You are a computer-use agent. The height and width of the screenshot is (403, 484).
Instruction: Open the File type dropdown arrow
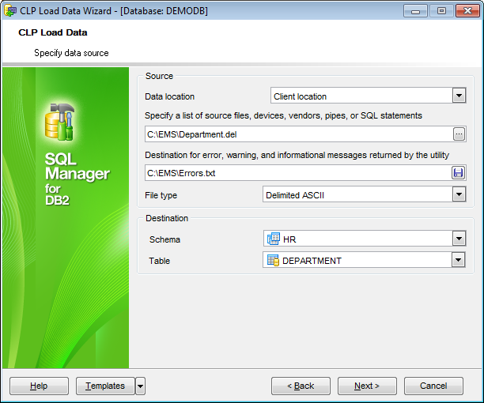point(459,194)
